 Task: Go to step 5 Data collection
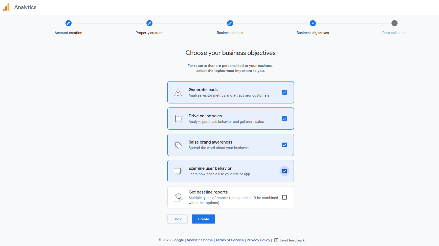pos(394,23)
